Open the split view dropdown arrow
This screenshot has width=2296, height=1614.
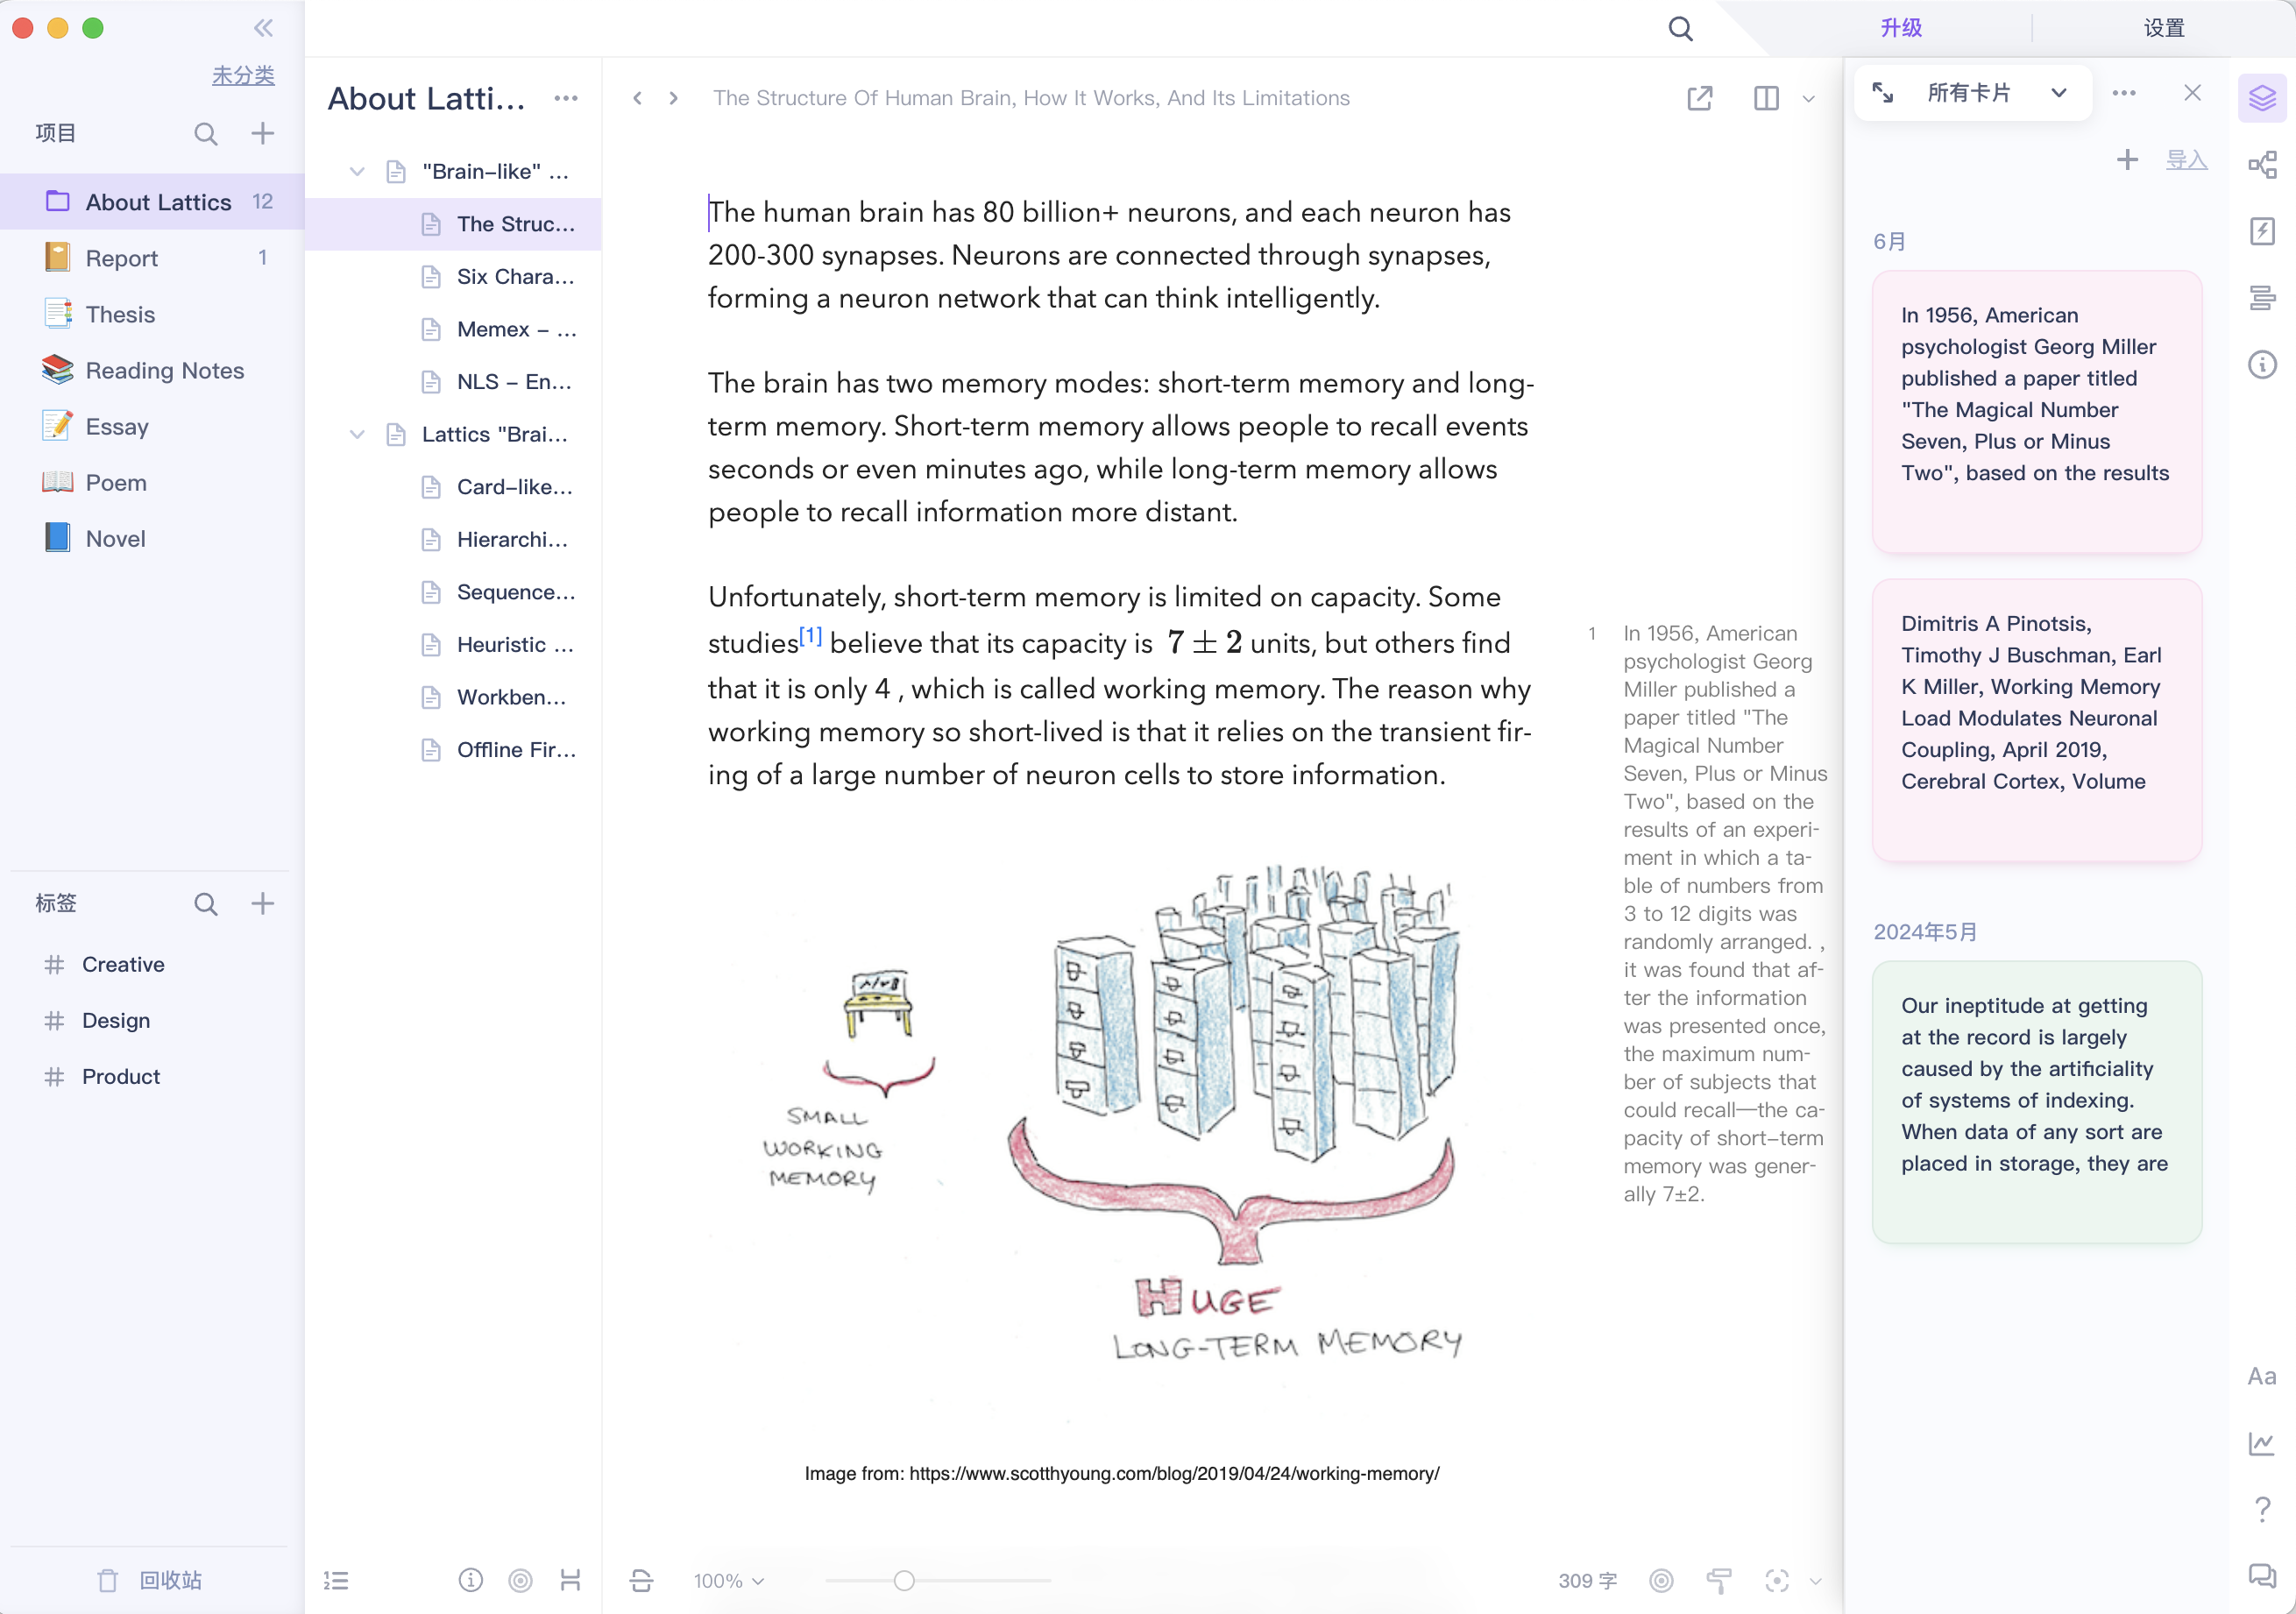1808,99
